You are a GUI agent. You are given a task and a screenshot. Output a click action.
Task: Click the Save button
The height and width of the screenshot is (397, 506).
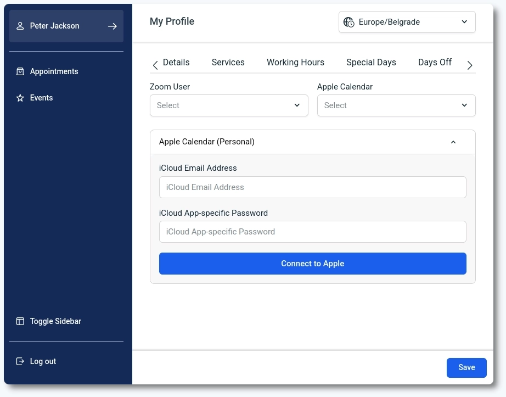(x=466, y=367)
